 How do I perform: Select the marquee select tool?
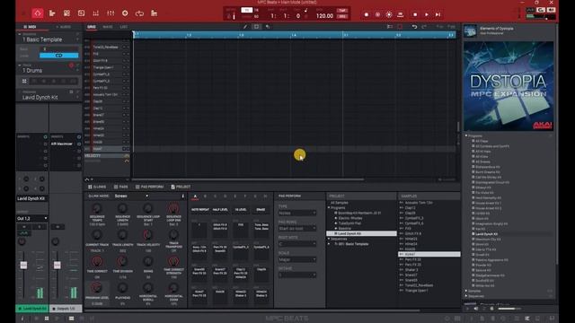(256, 27)
